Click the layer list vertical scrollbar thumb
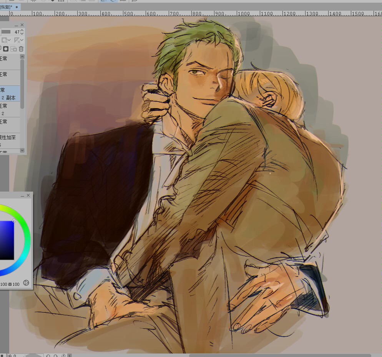 click(x=22, y=83)
